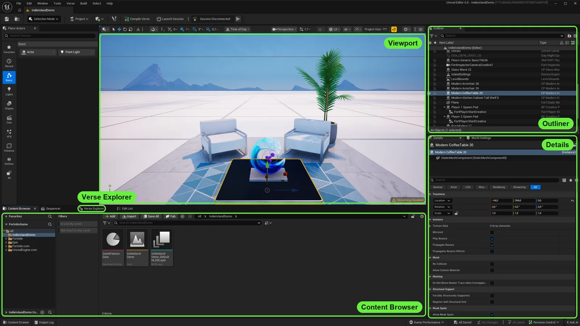580x326 pixels.
Task: Select the rotate tool in viewport toolbar
Action: [125, 29]
